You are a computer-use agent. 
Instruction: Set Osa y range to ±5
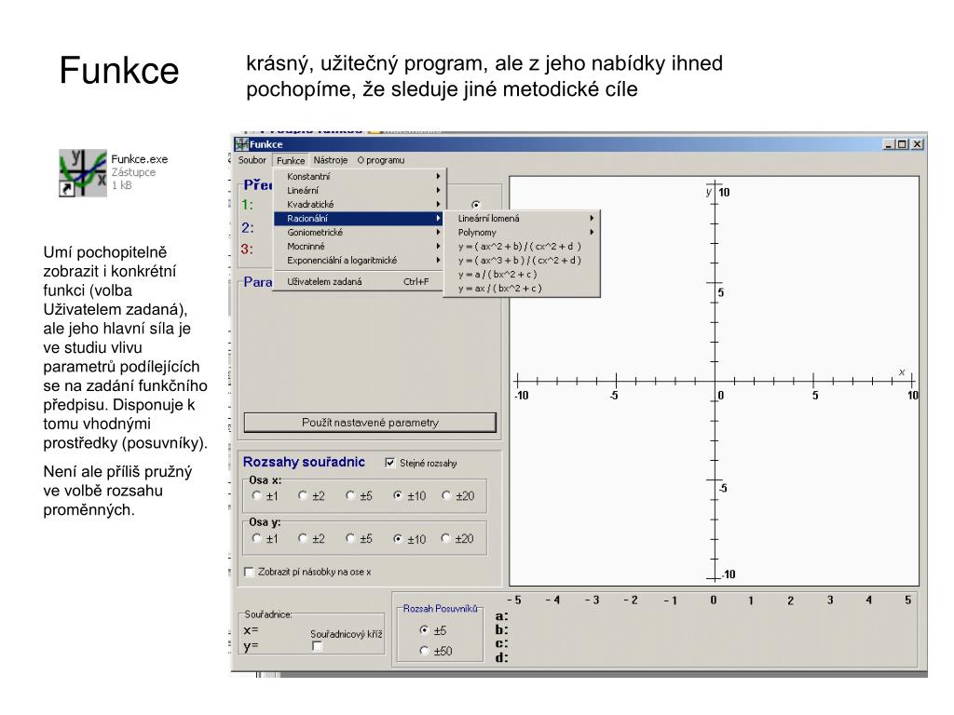tap(350, 538)
